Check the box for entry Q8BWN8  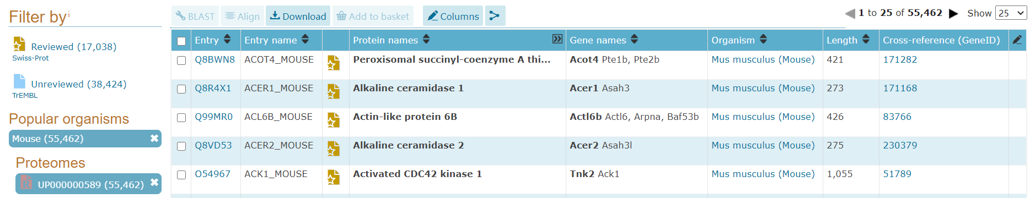[x=181, y=61]
